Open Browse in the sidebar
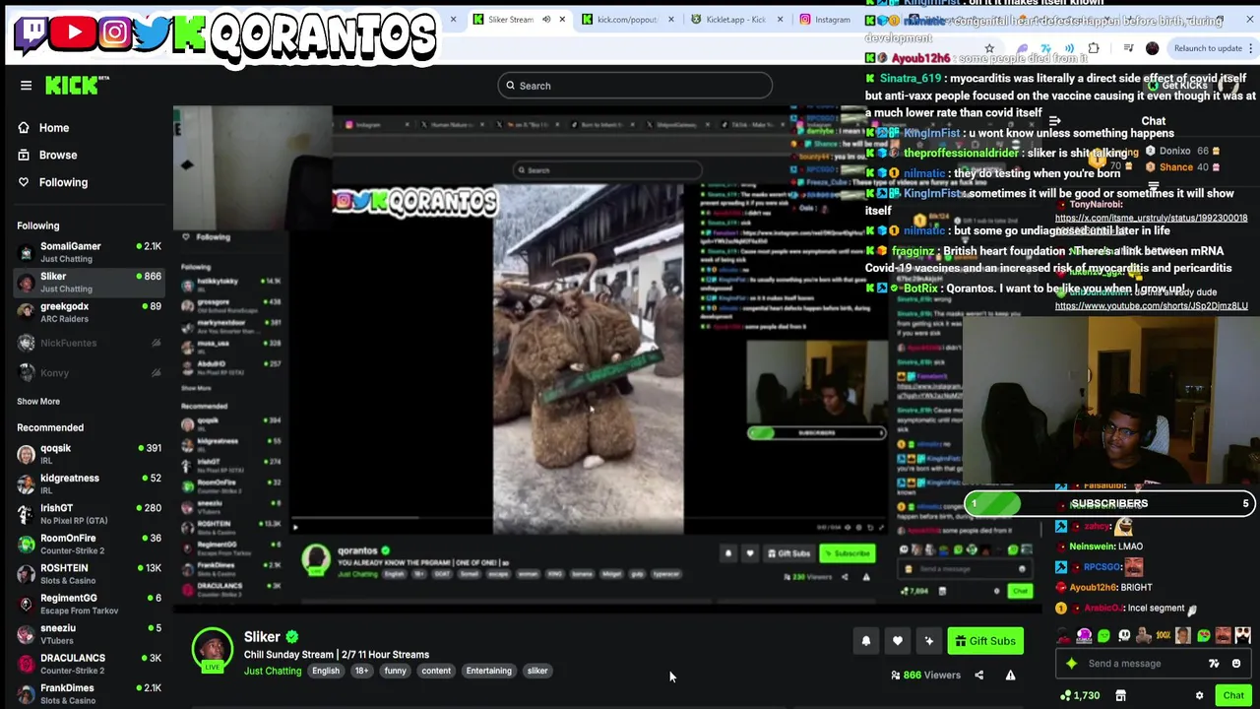 click(58, 155)
